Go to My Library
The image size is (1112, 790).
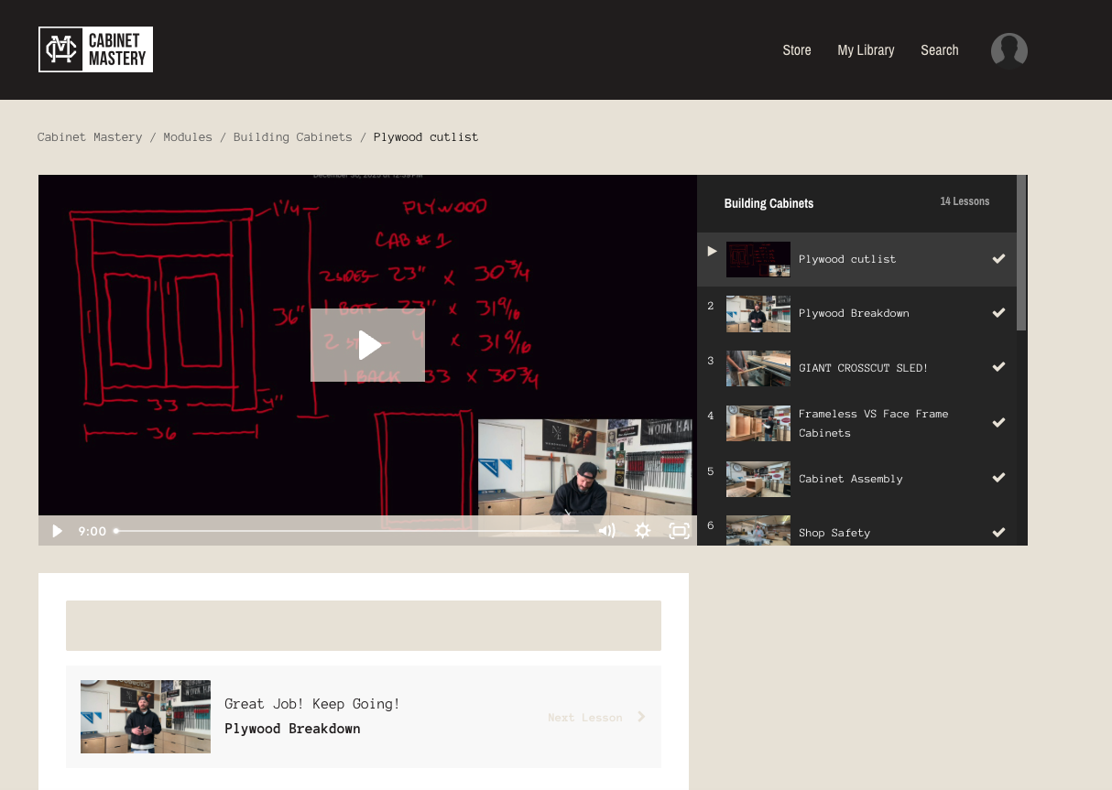pos(866,50)
